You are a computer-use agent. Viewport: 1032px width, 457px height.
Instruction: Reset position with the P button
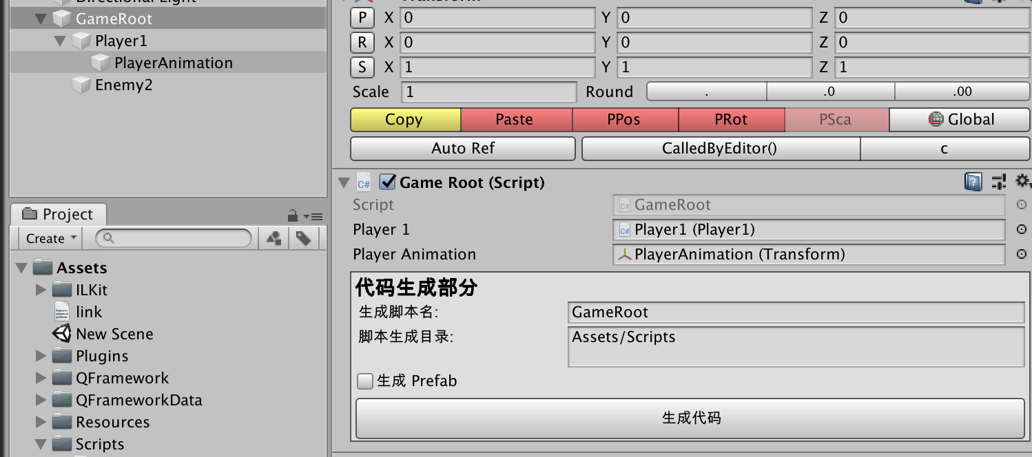pyautogui.click(x=362, y=19)
